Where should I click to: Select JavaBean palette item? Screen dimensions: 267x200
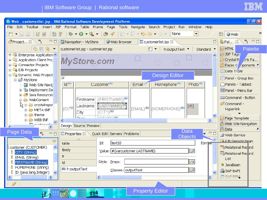point(231,165)
